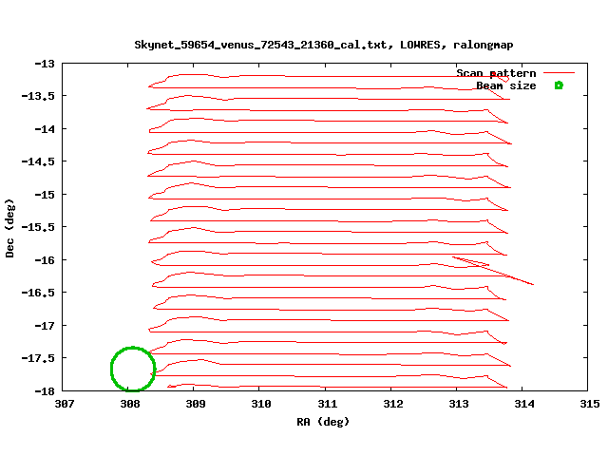This screenshot has width=608, height=456.
Task: Click the y-axis tick label -16
Action: pos(45,260)
